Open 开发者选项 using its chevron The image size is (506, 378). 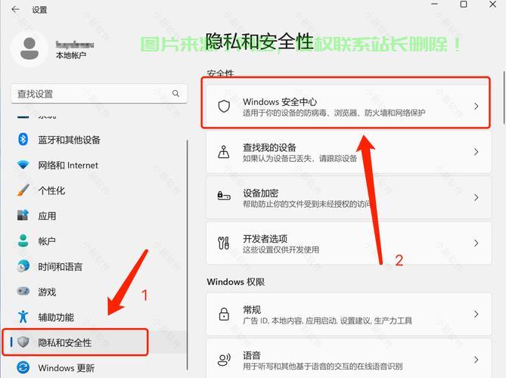(476, 243)
